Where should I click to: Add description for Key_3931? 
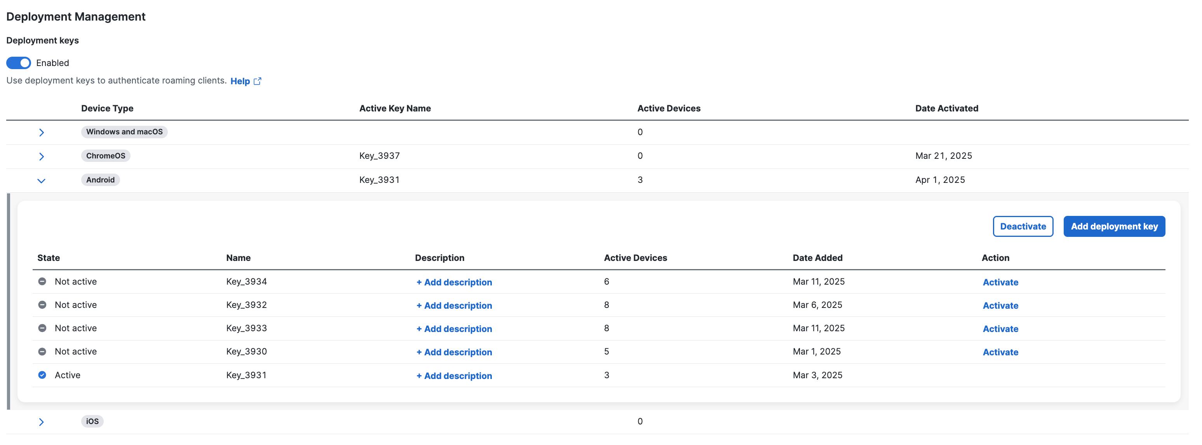454,376
